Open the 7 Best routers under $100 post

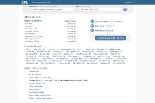(x=40, y=77)
